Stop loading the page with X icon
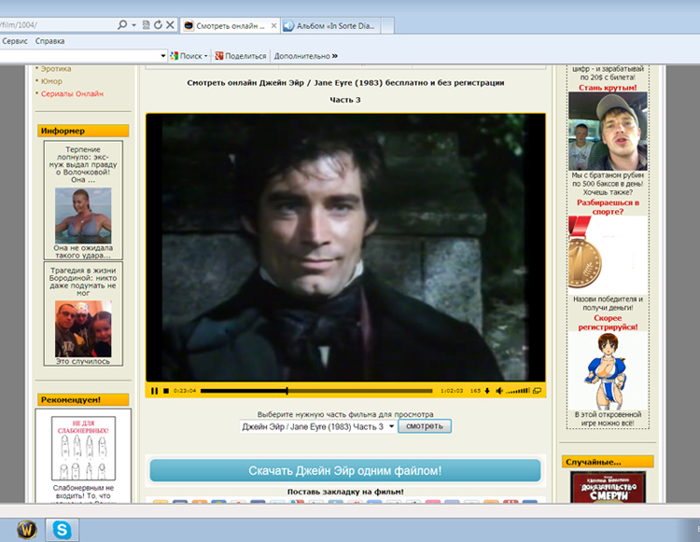 coord(170,25)
